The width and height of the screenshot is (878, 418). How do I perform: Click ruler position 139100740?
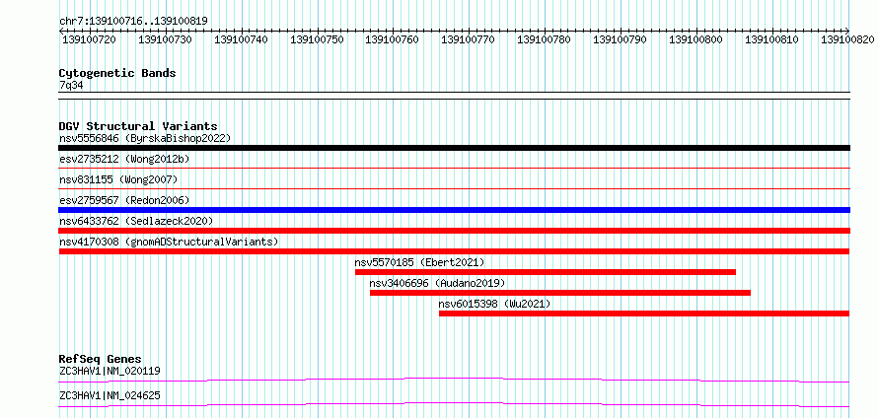241,39
